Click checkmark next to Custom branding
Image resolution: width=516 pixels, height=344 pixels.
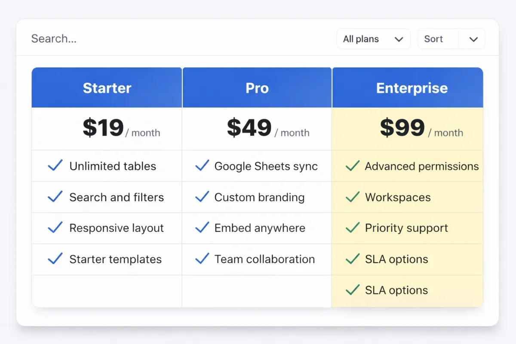click(x=202, y=197)
